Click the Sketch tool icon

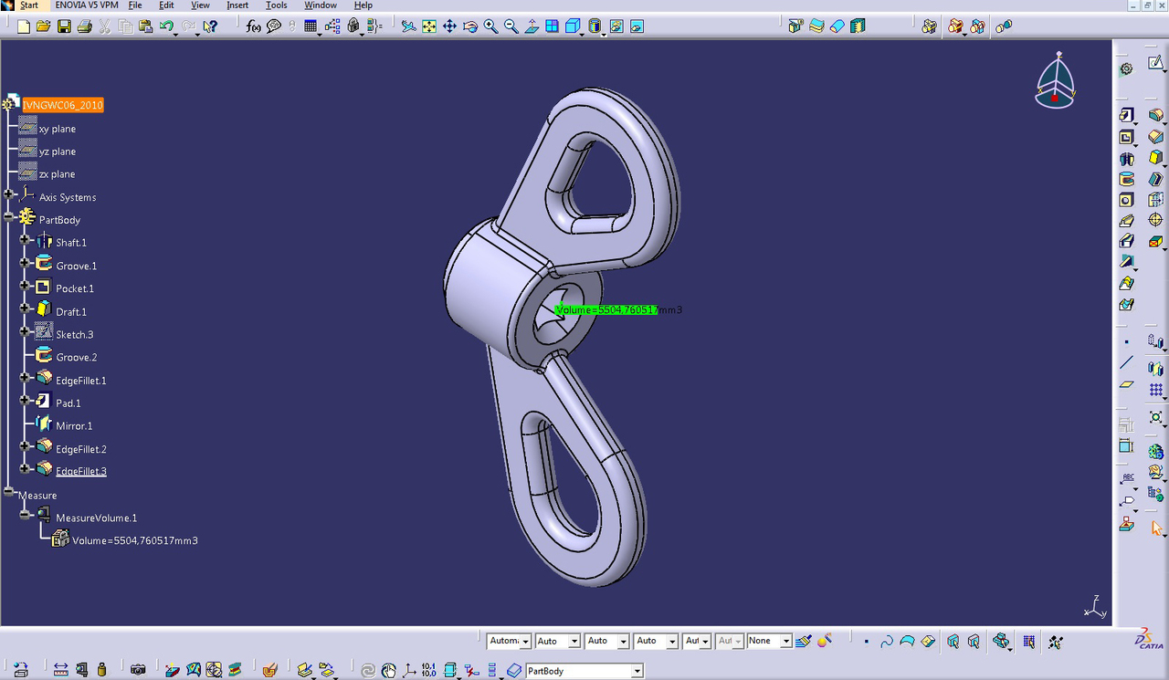(x=1155, y=63)
